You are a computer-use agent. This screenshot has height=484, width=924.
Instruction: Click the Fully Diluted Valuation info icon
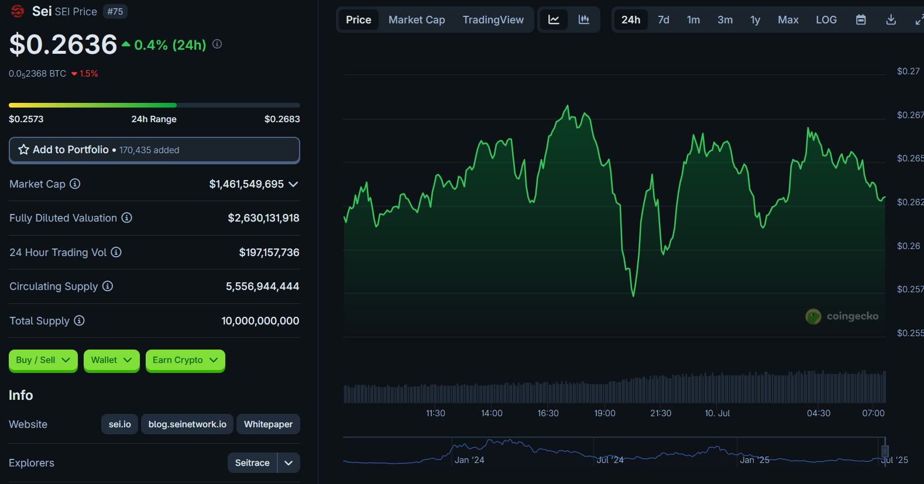click(126, 217)
